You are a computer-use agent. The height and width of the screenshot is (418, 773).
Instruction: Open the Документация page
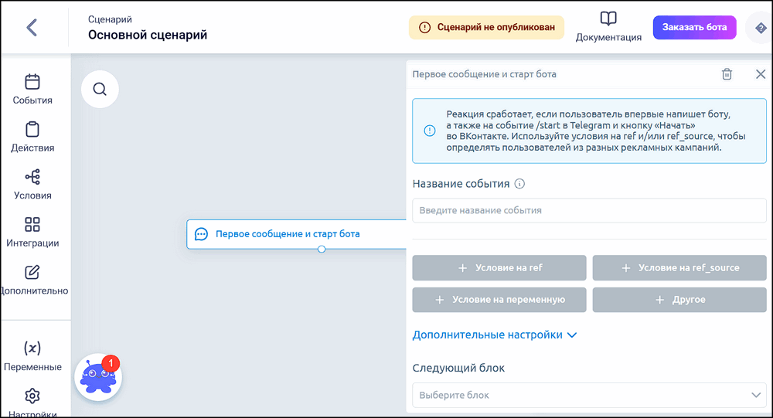click(608, 27)
